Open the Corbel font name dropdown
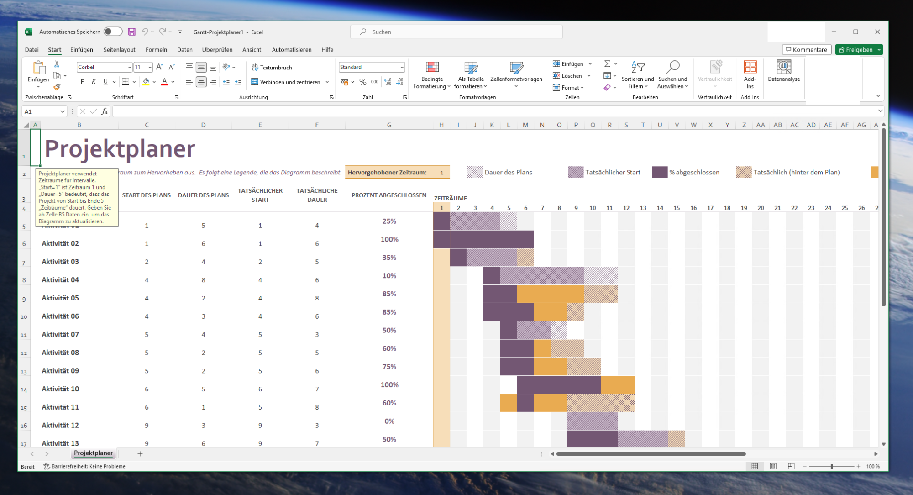The image size is (913, 495). [x=129, y=67]
